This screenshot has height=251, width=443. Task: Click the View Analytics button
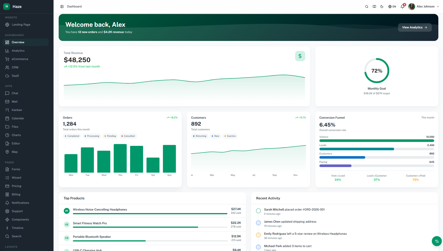coord(415,27)
